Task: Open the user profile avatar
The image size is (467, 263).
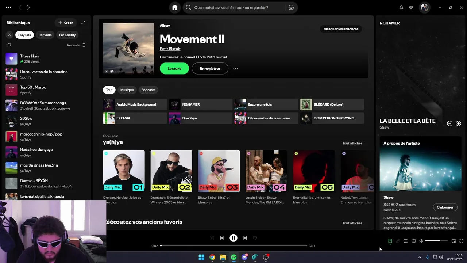Action: pyautogui.click(x=424, y=7)
